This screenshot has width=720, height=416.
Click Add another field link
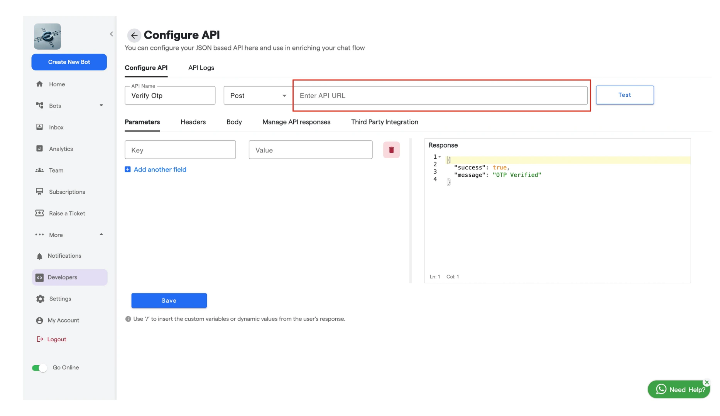click(160, 169)
